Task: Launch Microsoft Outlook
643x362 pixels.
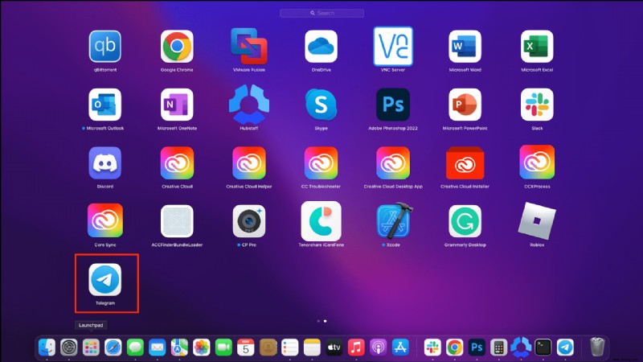Action: 105,105
